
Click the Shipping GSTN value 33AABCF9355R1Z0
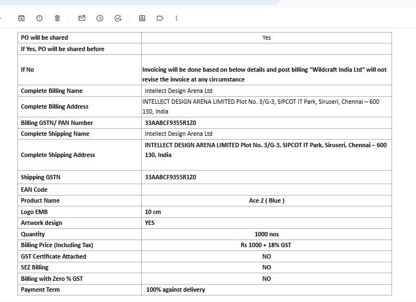tap(171, 177)
